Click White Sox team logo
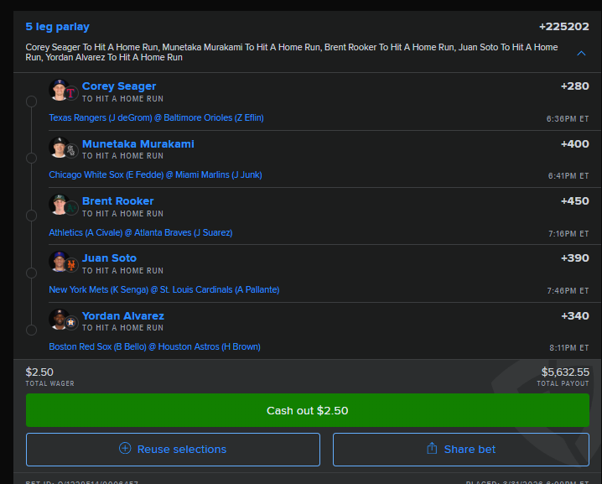 point(71,151)
